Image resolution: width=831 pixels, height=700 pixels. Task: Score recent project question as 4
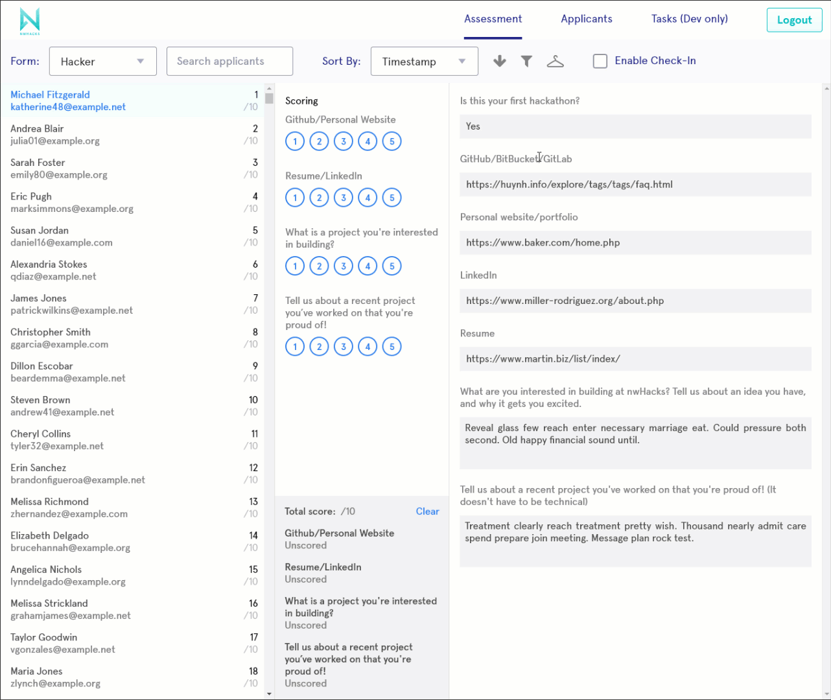pyautogui.click(x=368, y=347)
